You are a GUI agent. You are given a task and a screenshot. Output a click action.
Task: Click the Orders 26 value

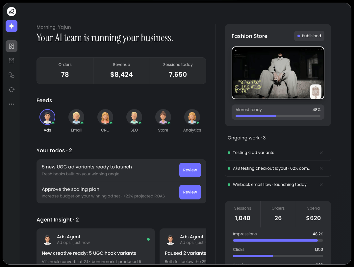pos(278,218)
